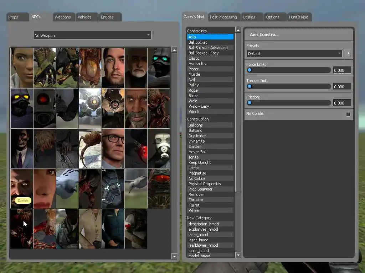
Task: Pick the Motor constraint
Action: 210,69
